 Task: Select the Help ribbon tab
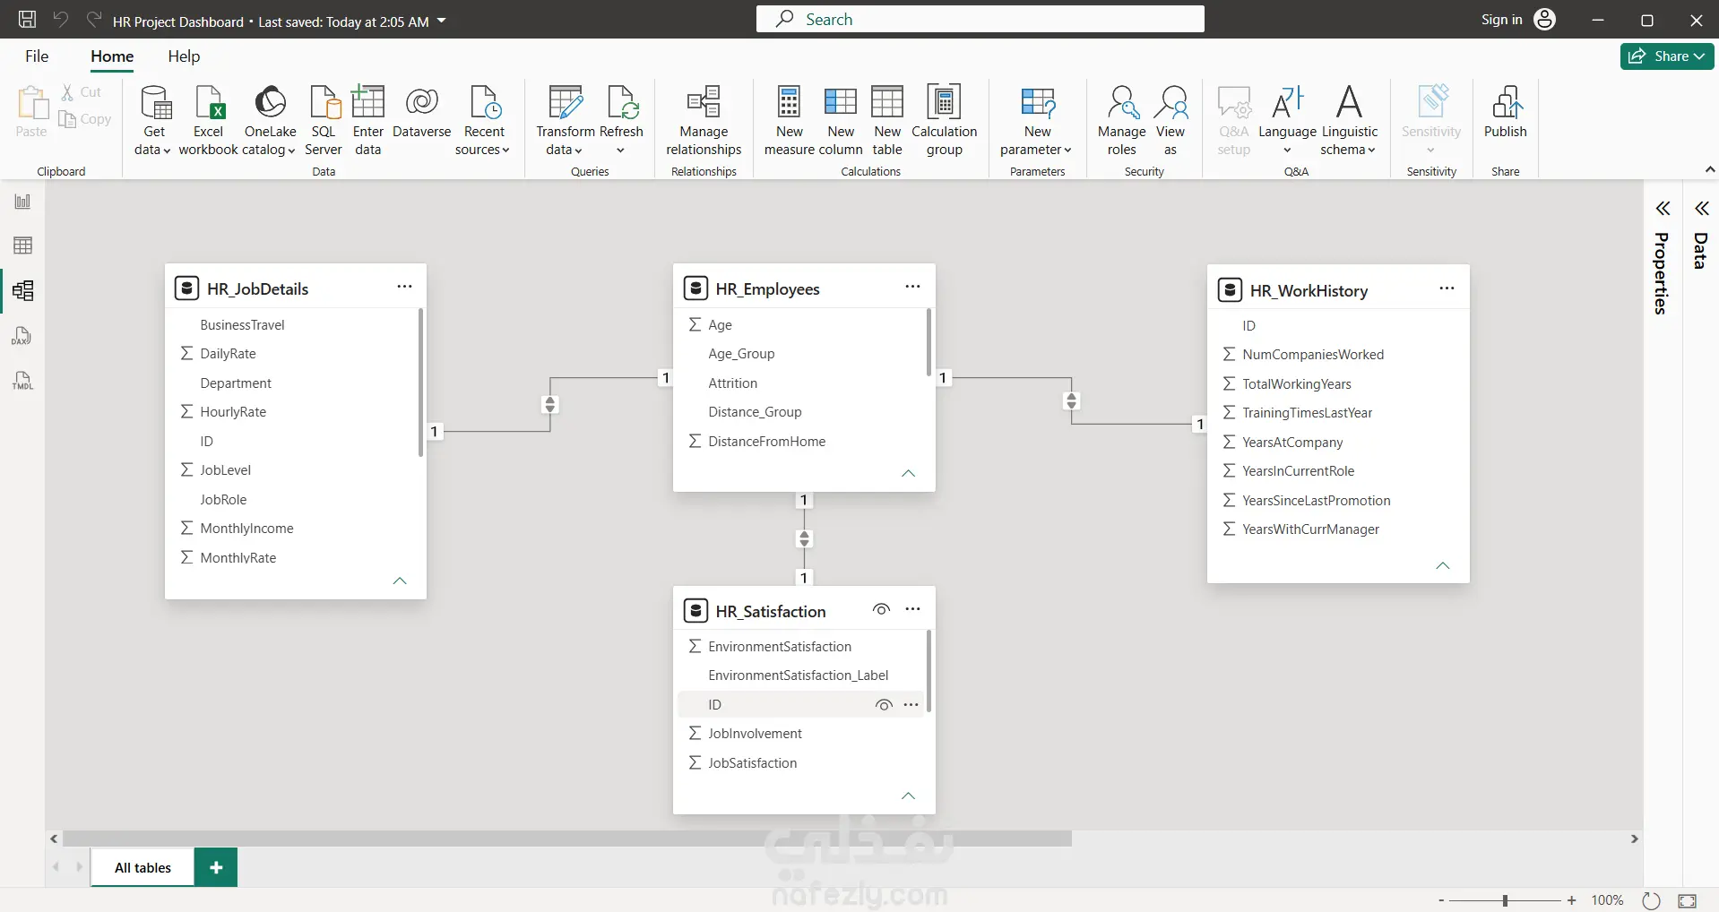click(184, 56)
